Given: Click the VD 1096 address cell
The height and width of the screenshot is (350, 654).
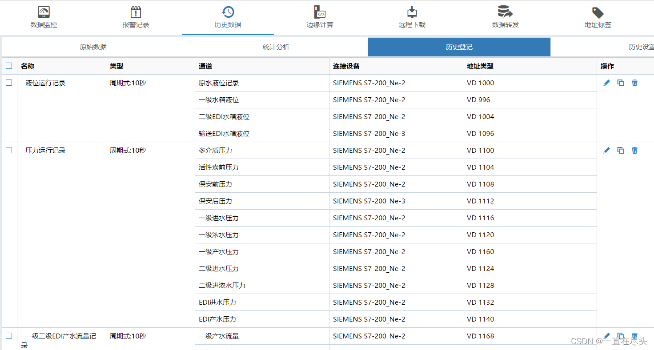Looking at the screenshot, I should click(x=530, y=134).
